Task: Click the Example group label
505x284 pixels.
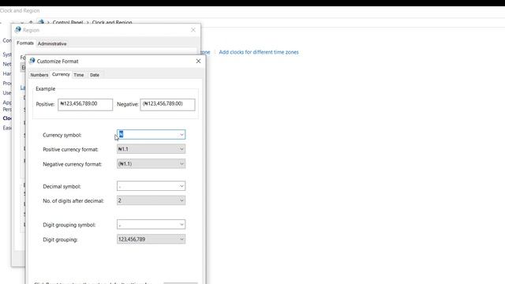Action: [x=46, y=89]
